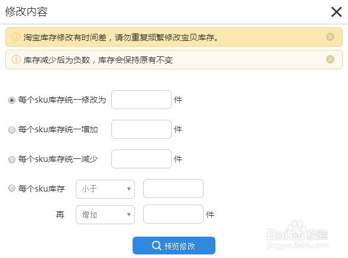Click the arrow of the 小于 dropdown
348x258 pixels.
129,189
